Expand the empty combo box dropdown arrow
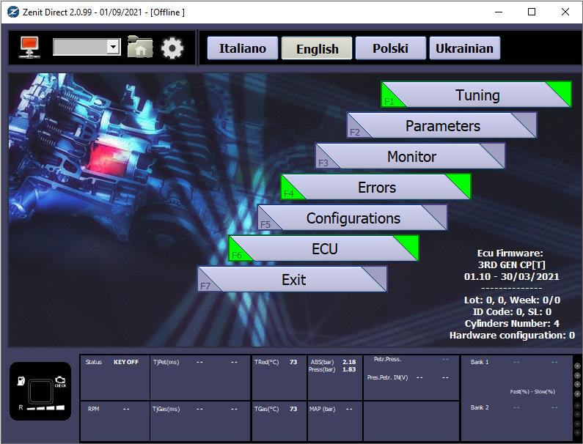Screen dimensions: 583x444 pyautogui.click(x=113, y=47)
